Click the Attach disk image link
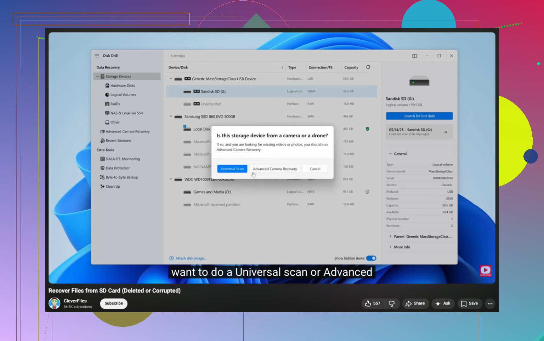Image resolution: width=544 pixels, height=341 pixels. click(x=191, y=258)
